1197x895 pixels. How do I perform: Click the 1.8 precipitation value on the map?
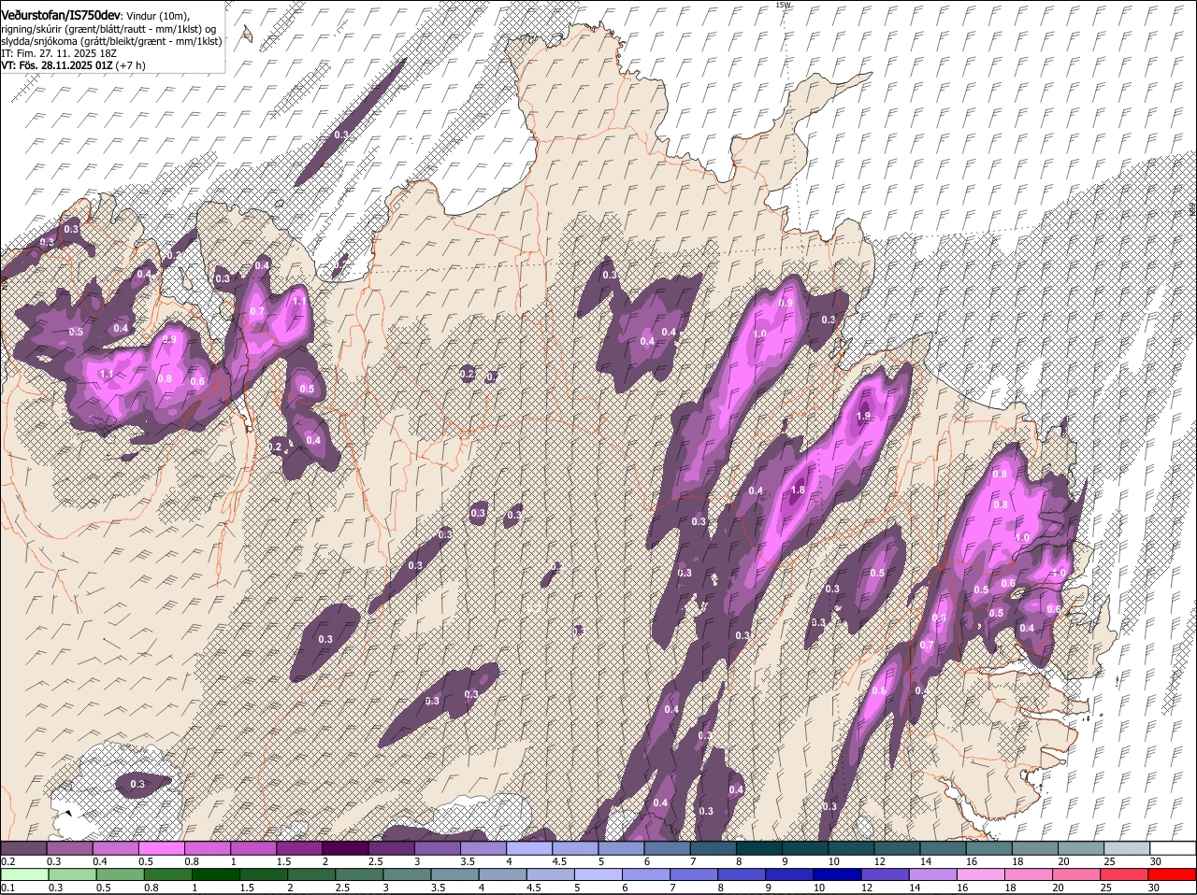(798, 490)
